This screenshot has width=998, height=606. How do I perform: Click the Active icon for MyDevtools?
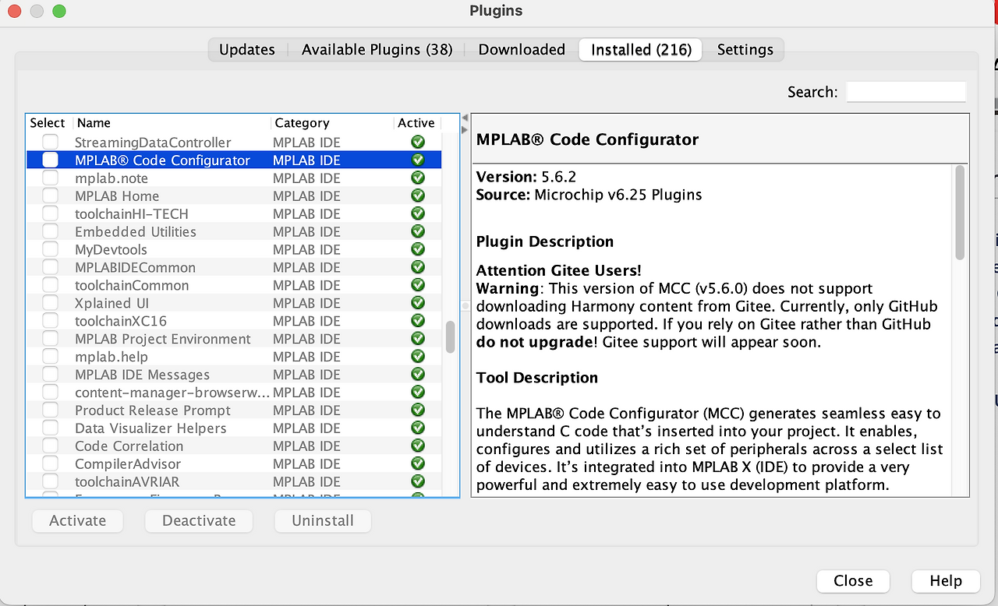[x=418, y=249]
